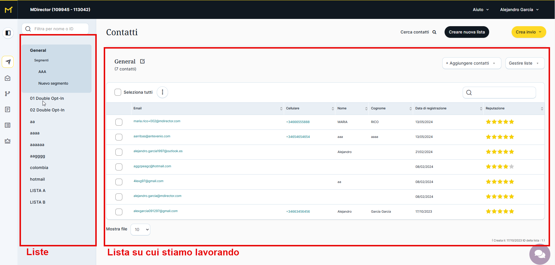Click the edit icon next to General
Screen dimensions: 555x265
coord(142,61)
